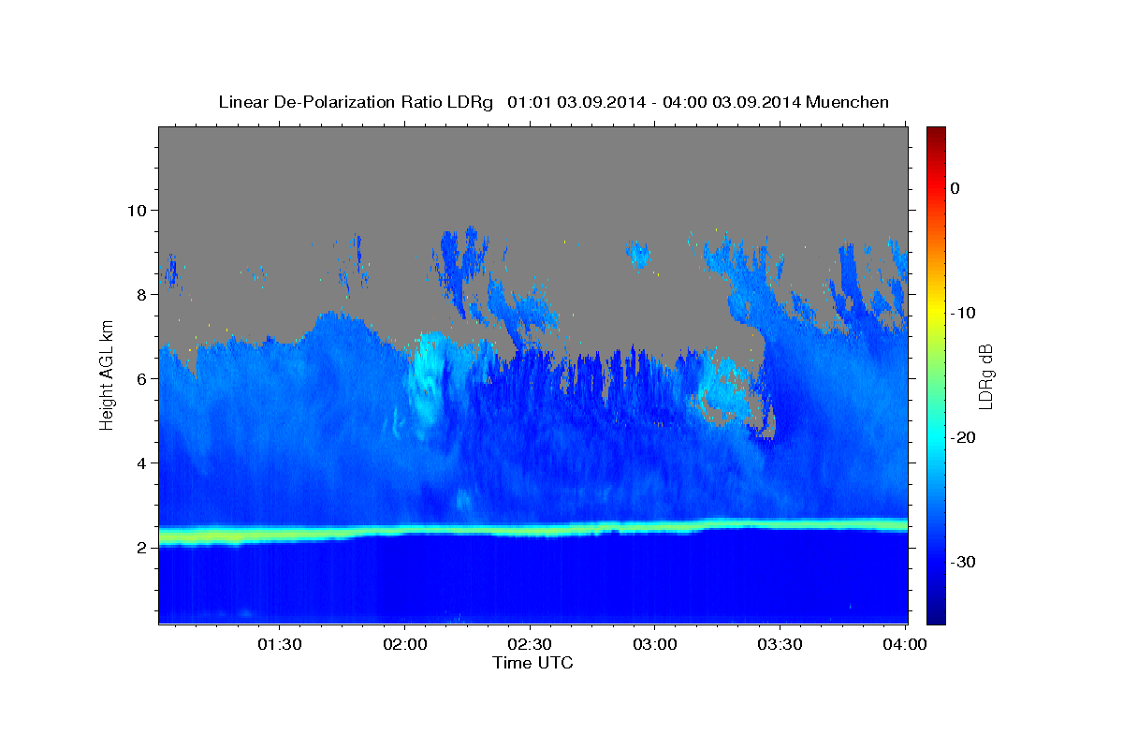Click the dark red top of colorbar

(936, 134)
